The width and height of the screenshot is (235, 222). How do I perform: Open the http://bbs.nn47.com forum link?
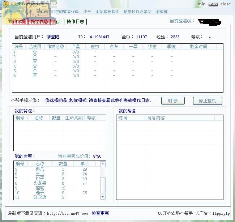pyautogui.click(x=68, y=213)
